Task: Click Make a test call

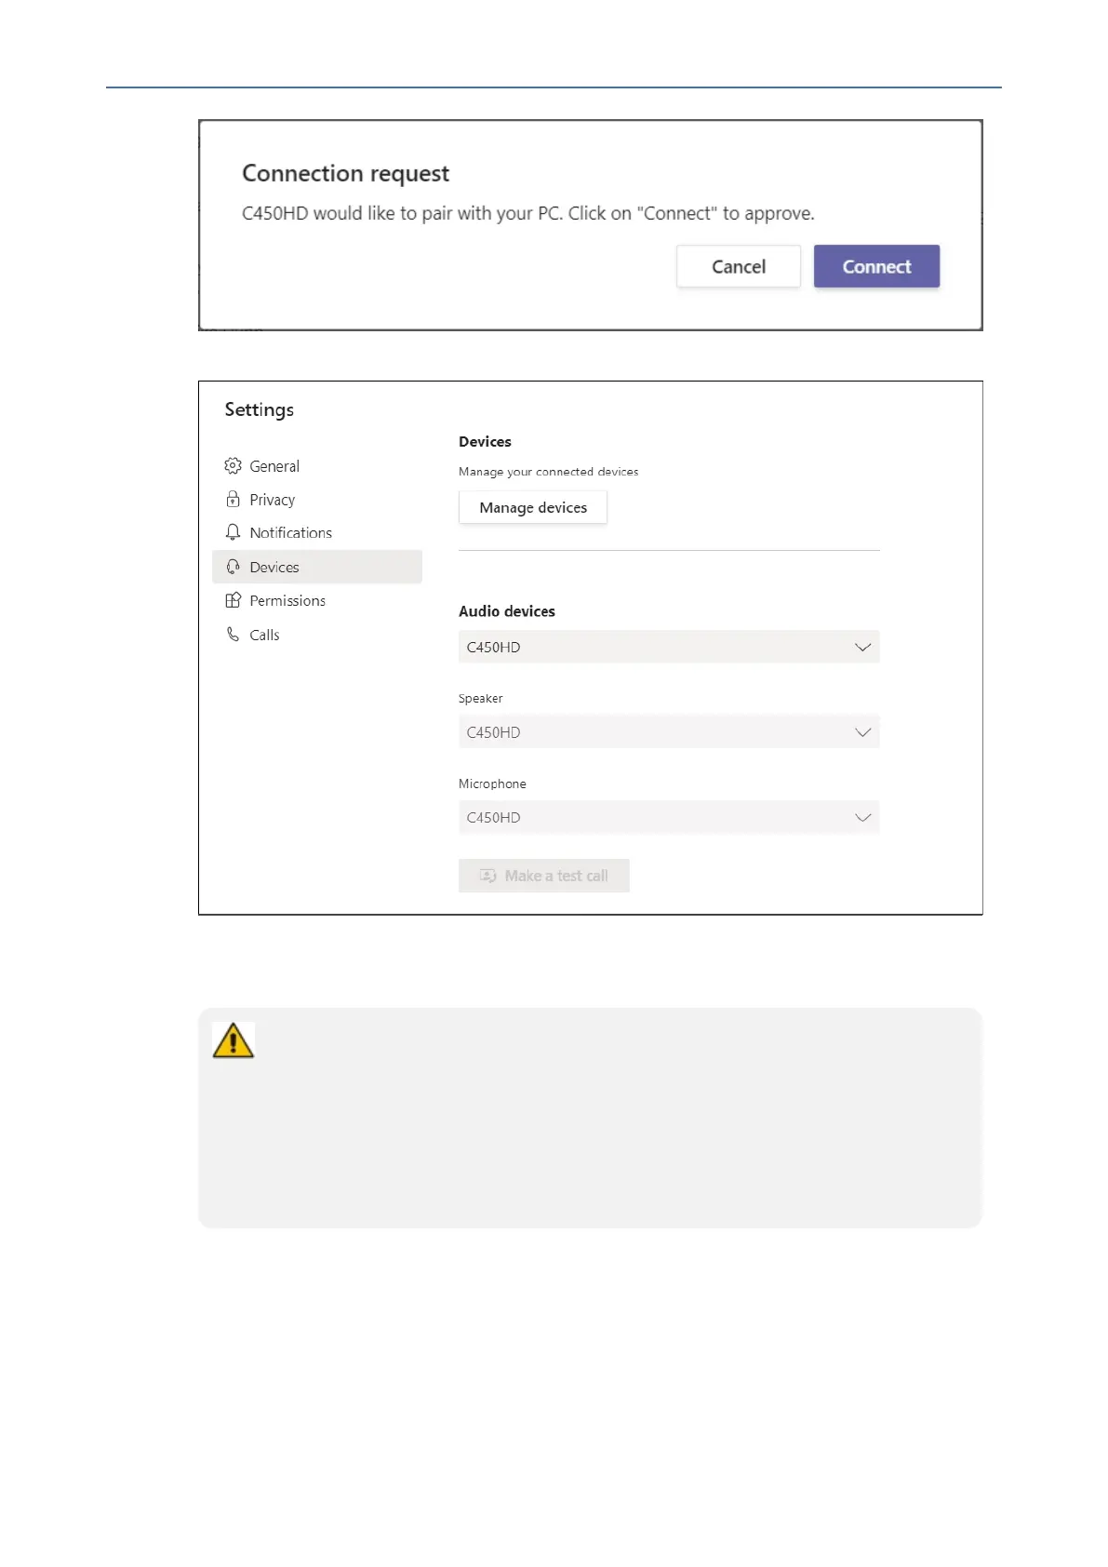Action: pyautogui.click(x=555, y=876)
